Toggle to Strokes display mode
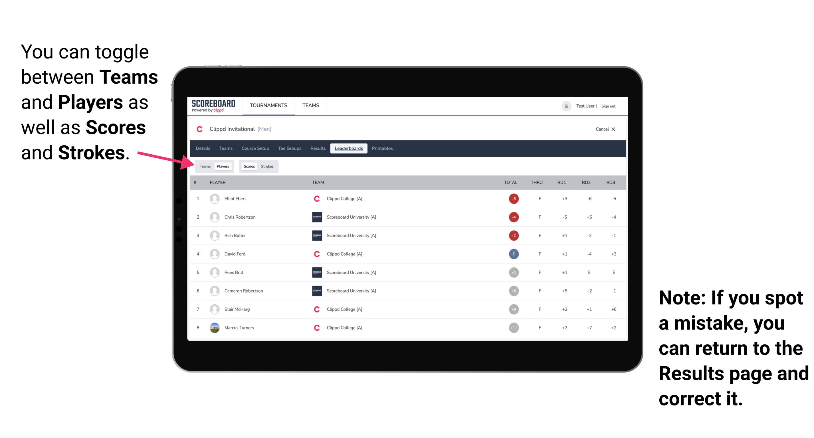814x438 pixels. tap(268, 166)
